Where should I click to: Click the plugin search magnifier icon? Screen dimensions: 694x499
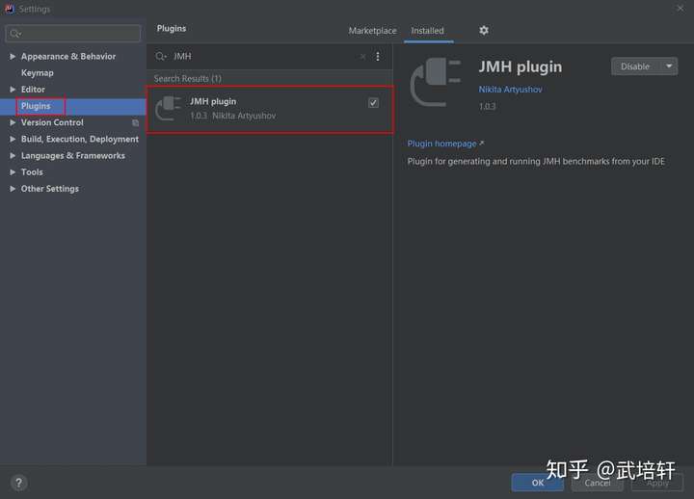pos(160,56)
